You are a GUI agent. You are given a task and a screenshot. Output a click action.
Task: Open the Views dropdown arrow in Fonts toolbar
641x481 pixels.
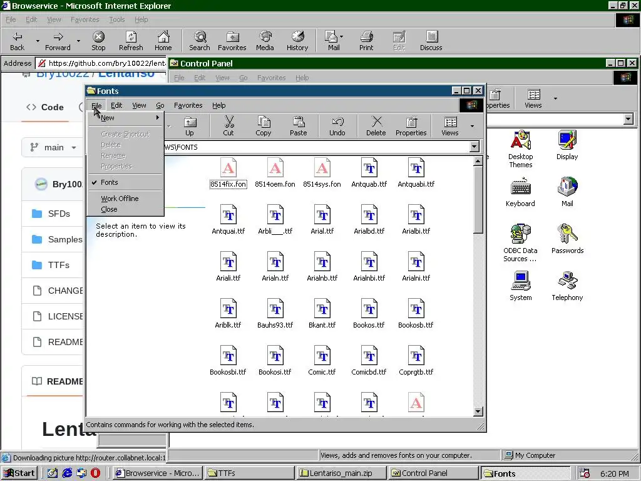tap(472, 126)
